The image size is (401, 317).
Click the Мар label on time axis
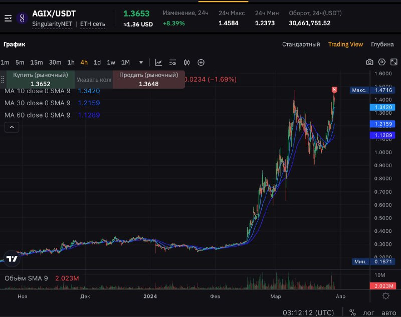pyautogui.click(x=276, y=296)
